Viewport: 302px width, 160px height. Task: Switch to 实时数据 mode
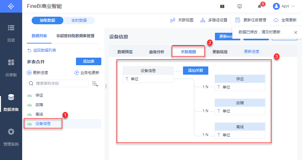click(79, 20)
